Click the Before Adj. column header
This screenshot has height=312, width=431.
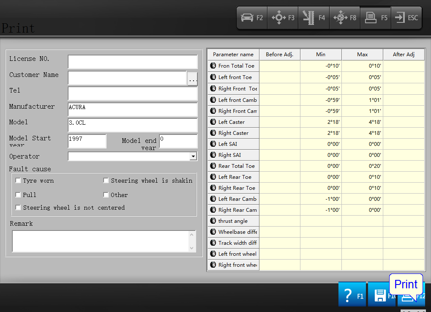280,55
